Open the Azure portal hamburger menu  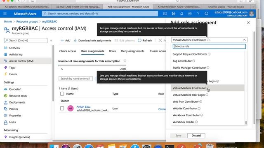(5, 14)
